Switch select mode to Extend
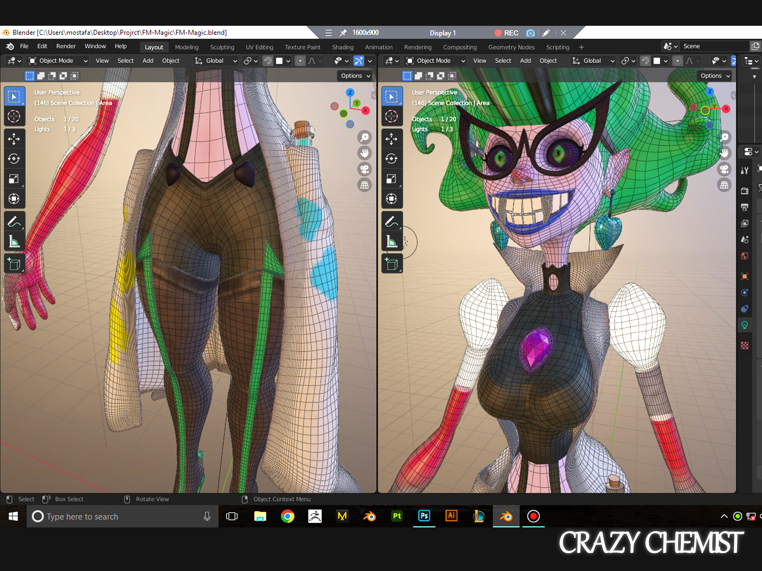Image resolution: width=762 pixels, height=571 pixels. pyautogui.click(x=41, y=76)
